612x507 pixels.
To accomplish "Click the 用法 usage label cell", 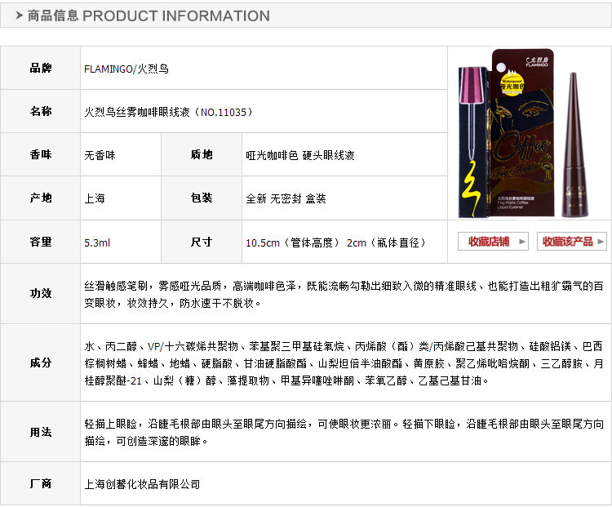I will tap(41, 432).
